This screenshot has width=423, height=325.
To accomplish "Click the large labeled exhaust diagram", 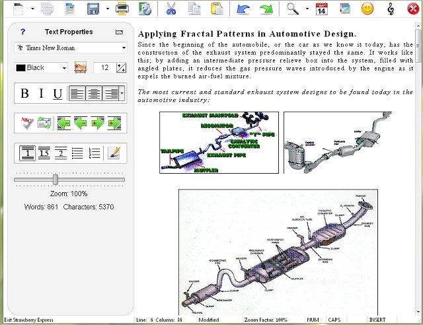I will click(278, 252).
